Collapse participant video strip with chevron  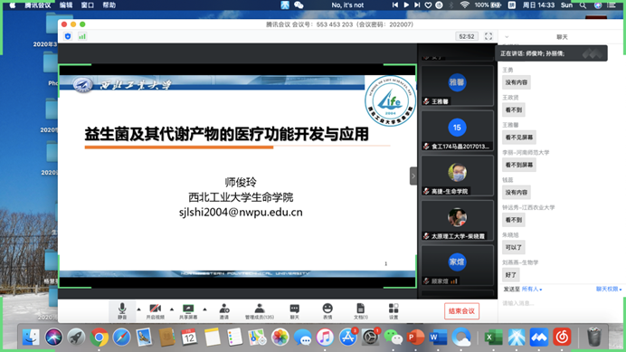(x=413, y=176)
